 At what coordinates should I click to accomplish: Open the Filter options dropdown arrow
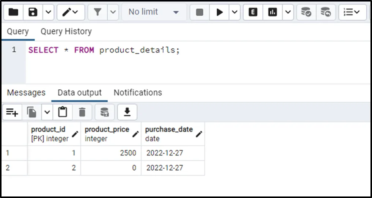click(x=113, y=12)
